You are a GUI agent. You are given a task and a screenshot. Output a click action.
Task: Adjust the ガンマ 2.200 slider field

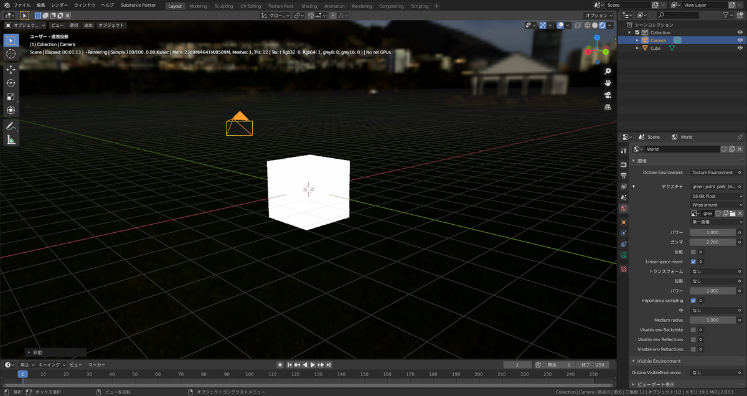[x=712, y=242]
